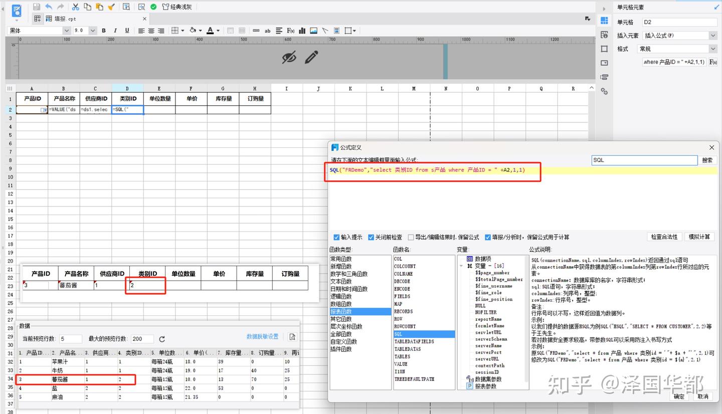Click the 搜索 button in formula dialog
Image resolution: width=722 pixels, height=414 pixels.
pyautogui.click(x=707, y=160)
